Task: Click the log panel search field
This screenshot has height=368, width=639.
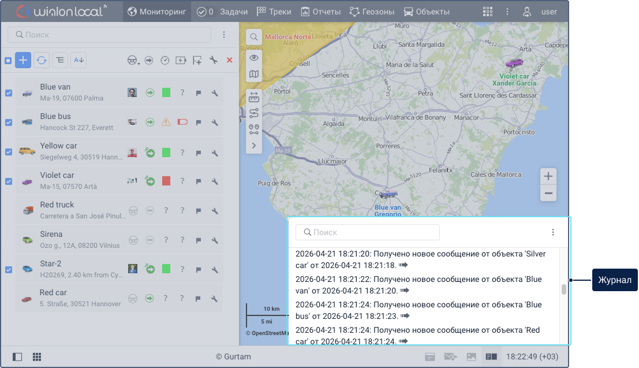Action: click(368, 232)
